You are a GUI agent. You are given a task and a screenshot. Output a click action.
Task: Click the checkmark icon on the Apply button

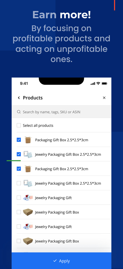tap(55, 261)
